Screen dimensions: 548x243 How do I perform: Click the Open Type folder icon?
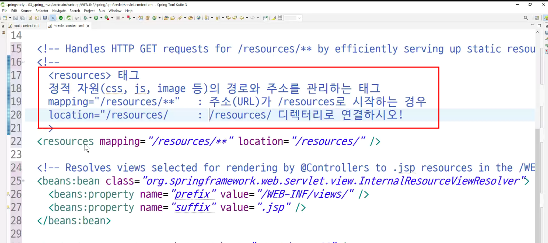point(166,18)
